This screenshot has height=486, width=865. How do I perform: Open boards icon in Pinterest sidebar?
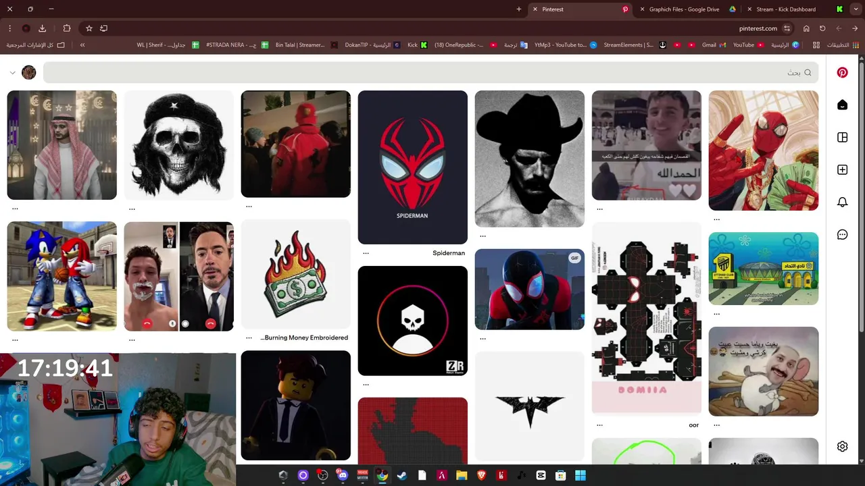[x=842, y=137]
